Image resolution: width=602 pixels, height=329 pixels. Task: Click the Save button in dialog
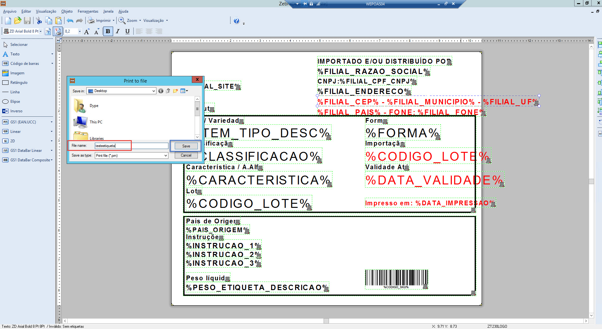coord(186,146)
